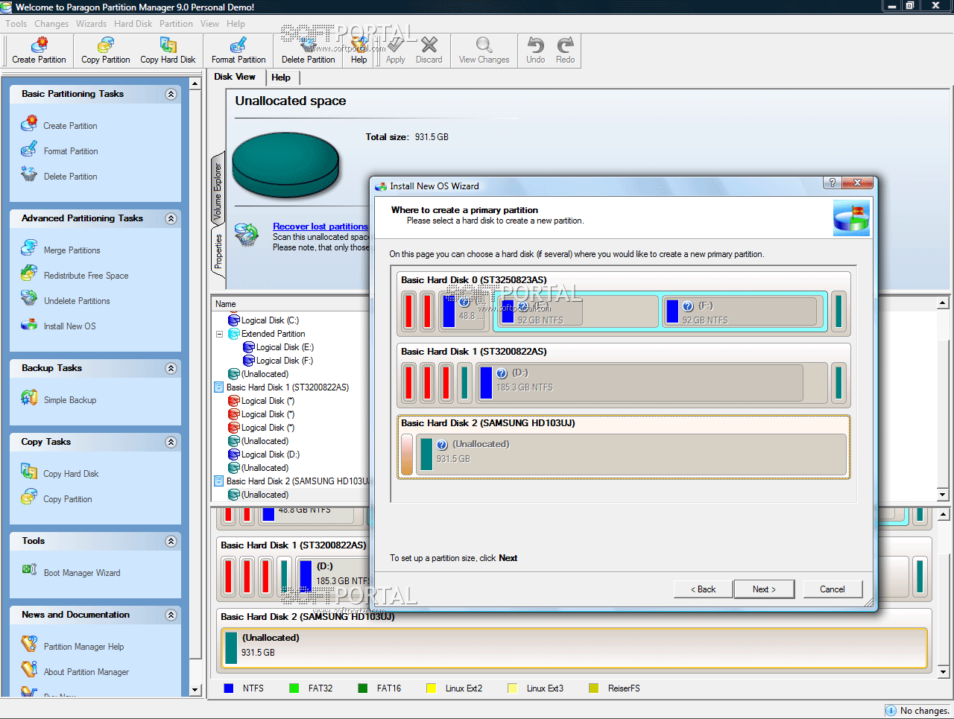This screenshot has width=954, height=719.
Task: Collapse the News and Documentation panel
Action: 171,615
